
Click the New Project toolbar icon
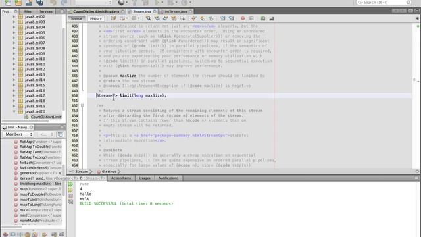click(18, 3)
